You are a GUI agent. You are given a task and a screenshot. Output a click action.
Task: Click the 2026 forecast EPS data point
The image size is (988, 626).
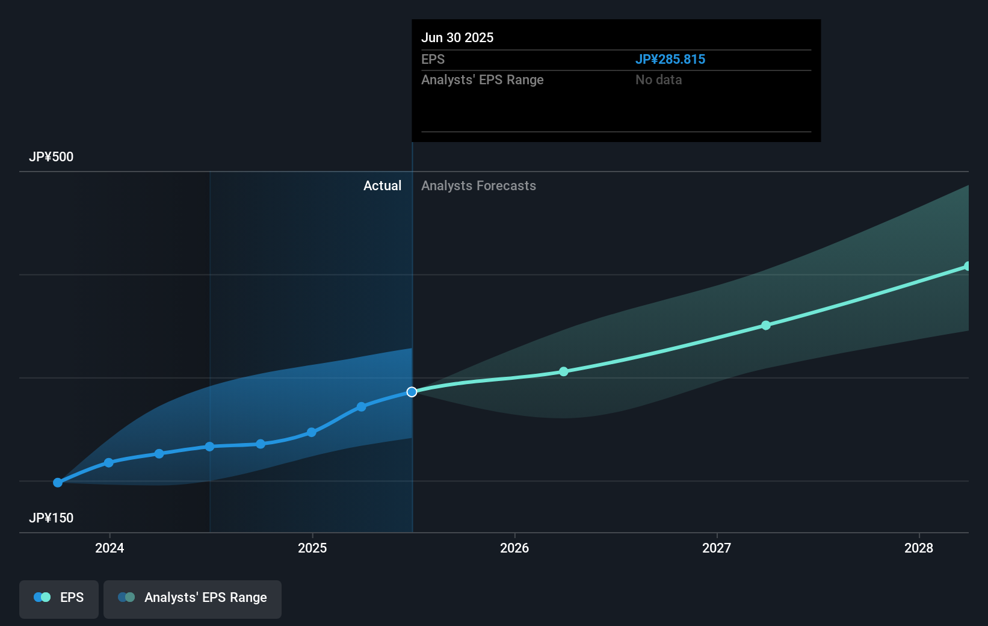point(563,371)
